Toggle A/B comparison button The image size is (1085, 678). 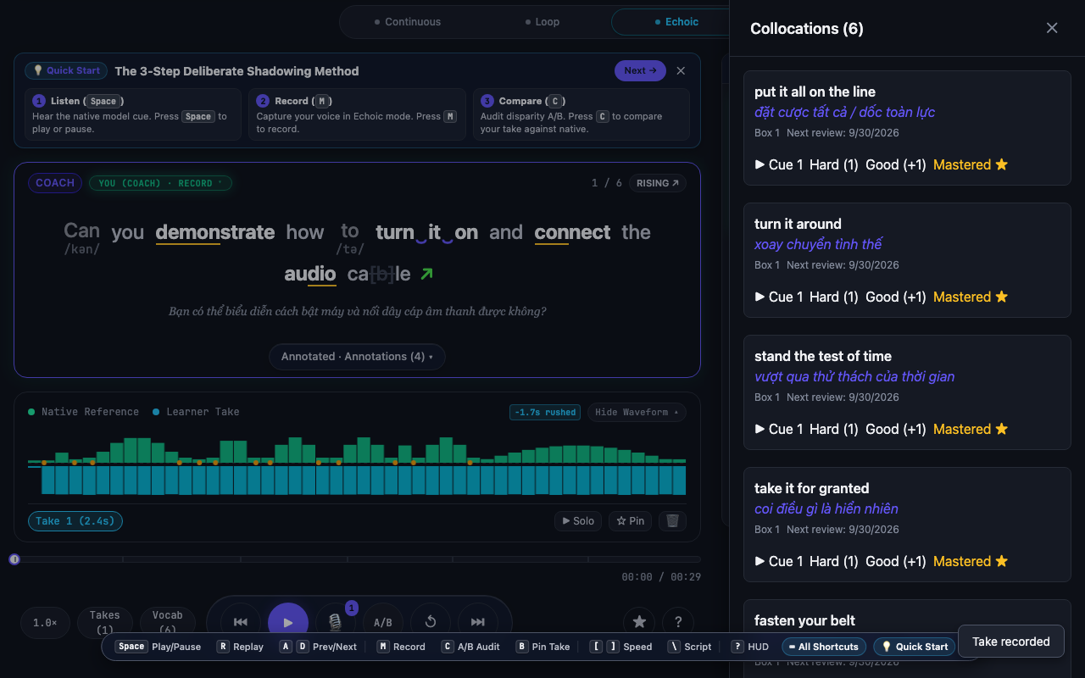pyautogui.click(x=383, y=623)
